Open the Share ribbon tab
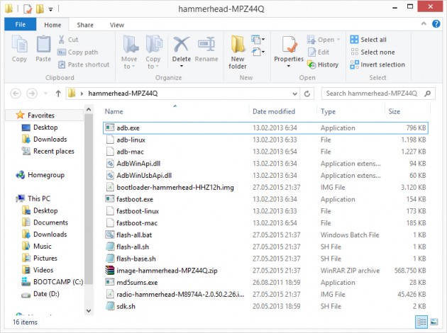 [x=85, y=25]
